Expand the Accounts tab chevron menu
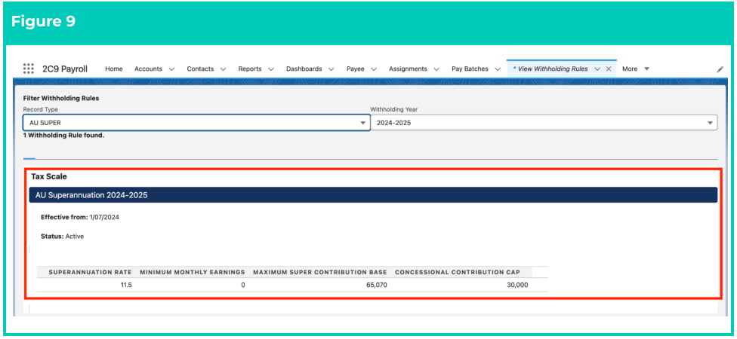The image size is (737, 339). [171, 69]
